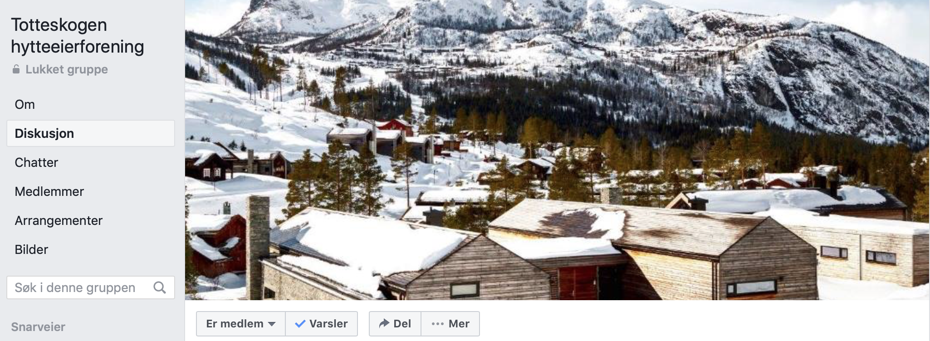
Task: Click the search magnifier icon
Action: coord(160,287)
